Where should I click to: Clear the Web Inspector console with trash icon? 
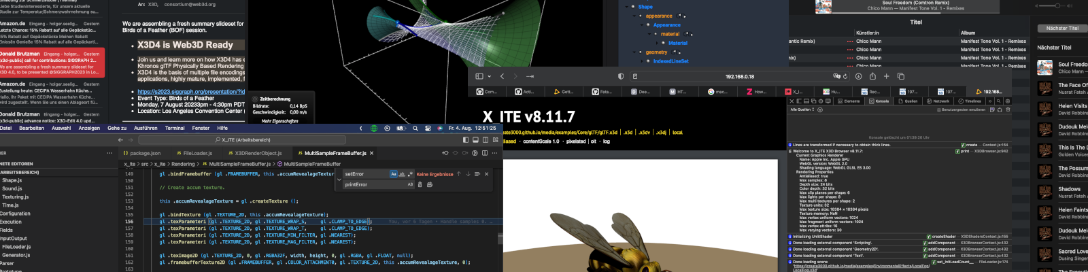coord(1008,109)
